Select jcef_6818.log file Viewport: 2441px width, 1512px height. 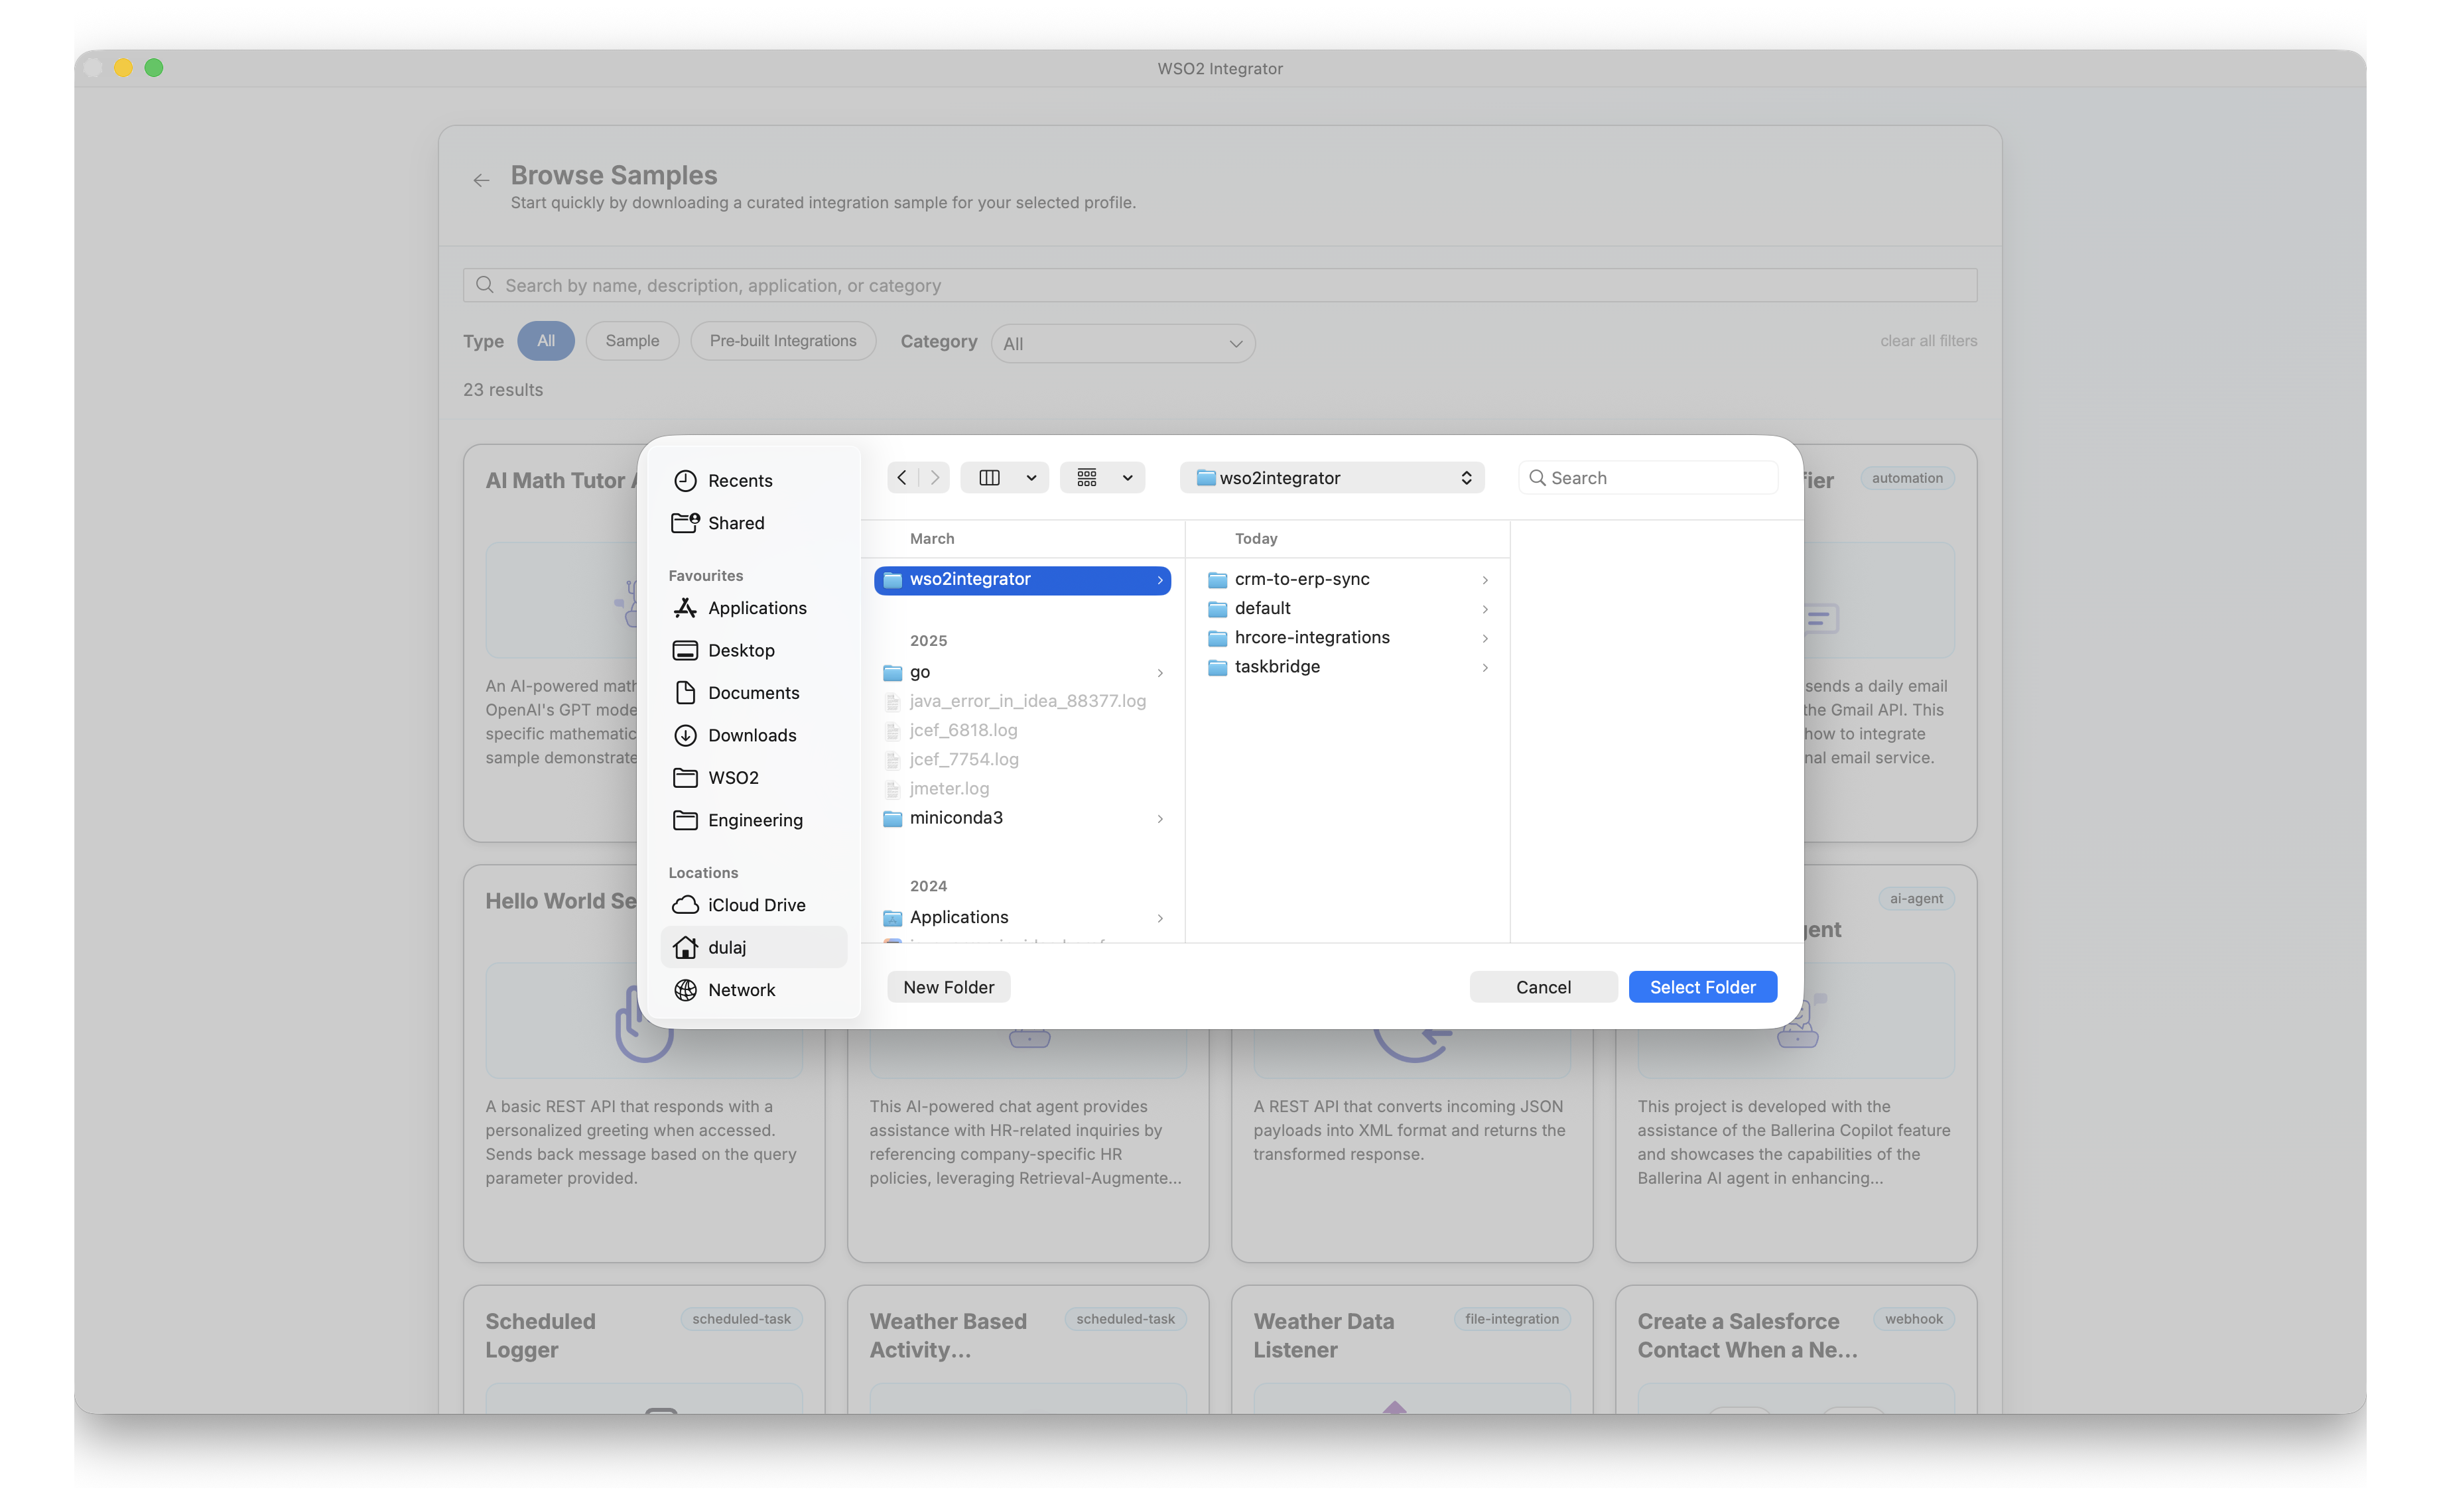1022,731
